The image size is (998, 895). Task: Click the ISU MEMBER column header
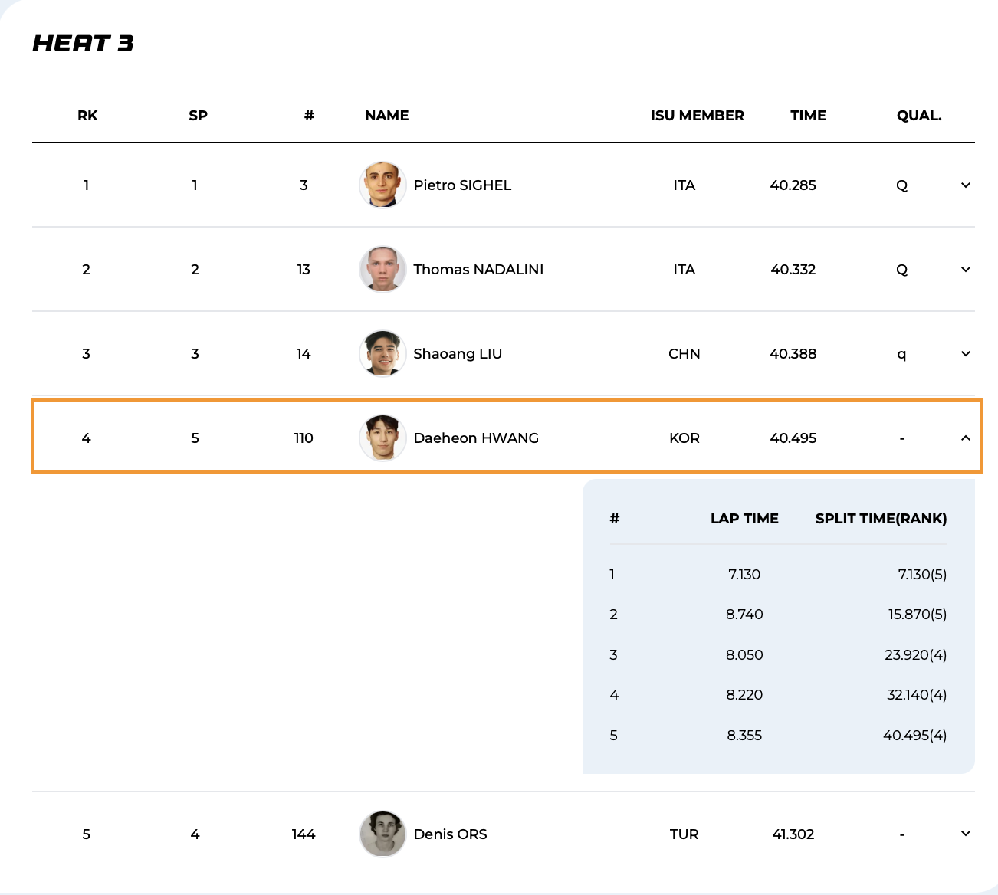coord(697,116)
